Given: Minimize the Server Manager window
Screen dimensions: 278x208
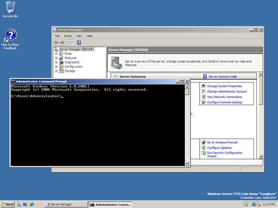Looking at the screenshot, I should click(x=252, y=30).
